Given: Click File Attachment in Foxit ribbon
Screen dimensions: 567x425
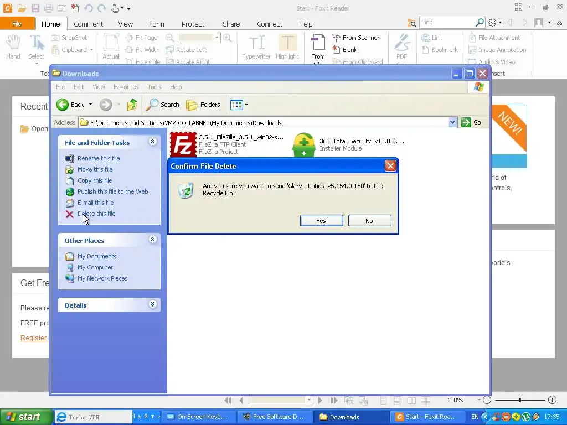Looking at the screenshot, I should click(x=494, y=38).
